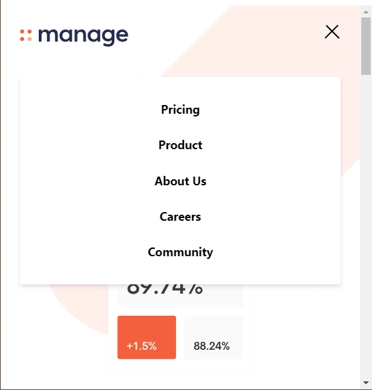
Task: Close the navigation menu with the X icon
Action: (332, 31)
